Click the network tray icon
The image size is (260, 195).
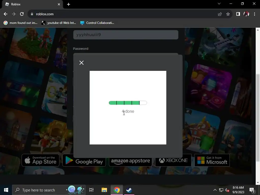pyautogui.click(x=221, y=190)
